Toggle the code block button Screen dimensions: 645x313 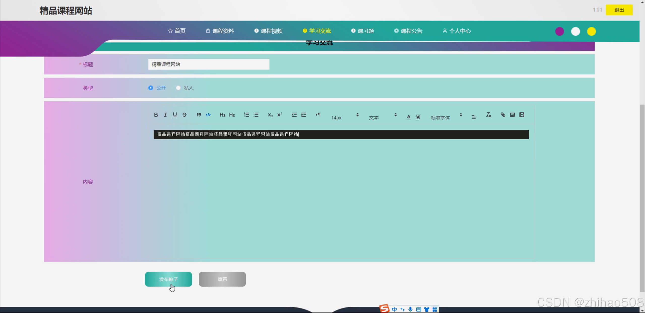(x=208, y=115)
